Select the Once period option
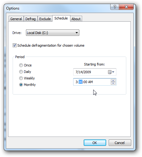 (21, 65)
